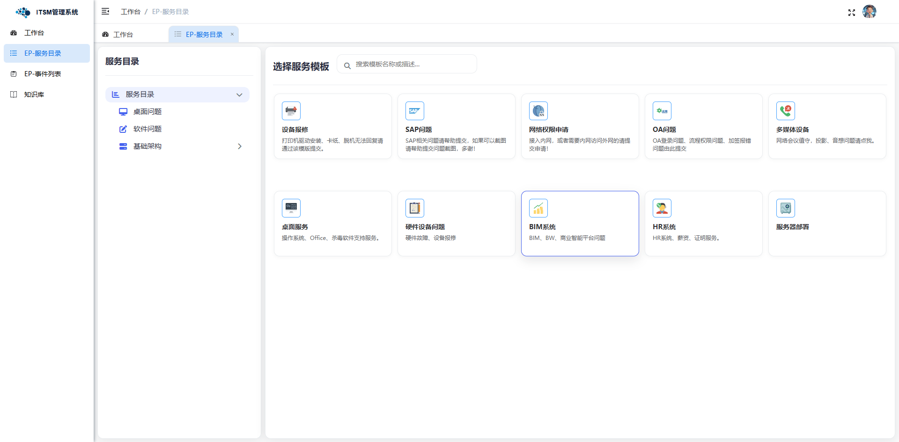
Task: Open EP-事件列表 from sidebar menu
Action: (43, 74)
